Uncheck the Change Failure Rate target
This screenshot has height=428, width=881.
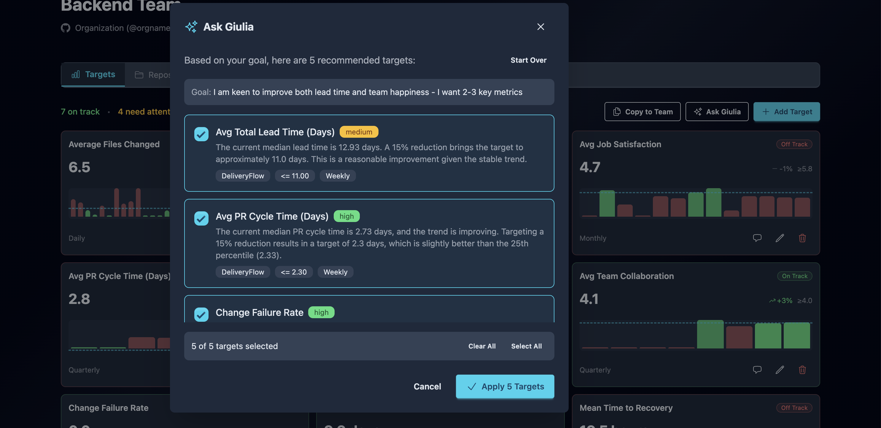[201, 314]
